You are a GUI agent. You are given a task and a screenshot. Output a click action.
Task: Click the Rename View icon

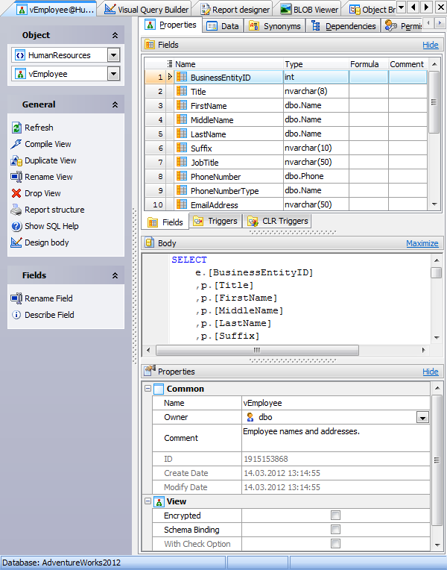pyautogui.click(x=17, y=177)
